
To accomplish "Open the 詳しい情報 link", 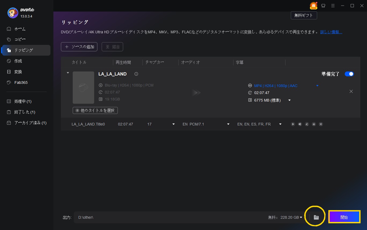I will click(x=331, y=32).
